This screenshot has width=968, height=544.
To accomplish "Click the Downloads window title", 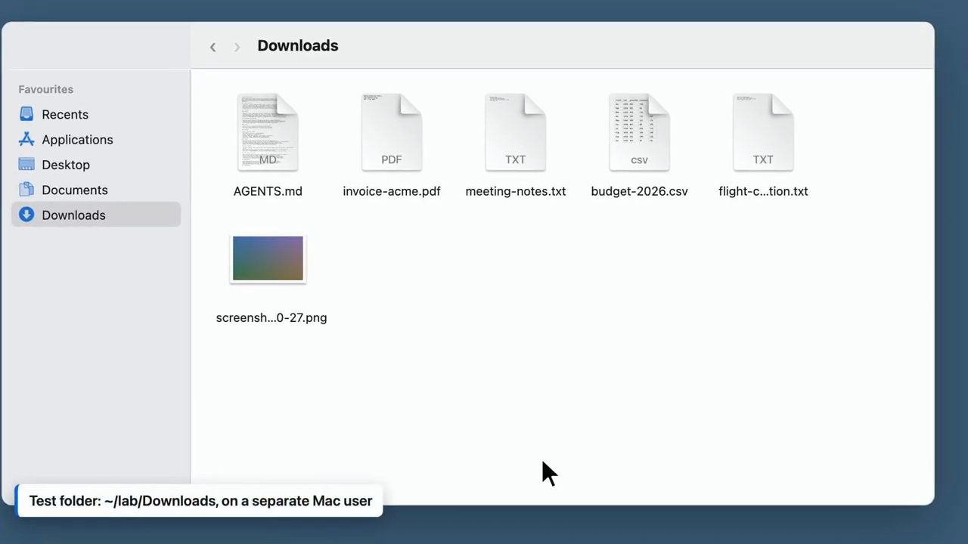I will coord(298,45).
